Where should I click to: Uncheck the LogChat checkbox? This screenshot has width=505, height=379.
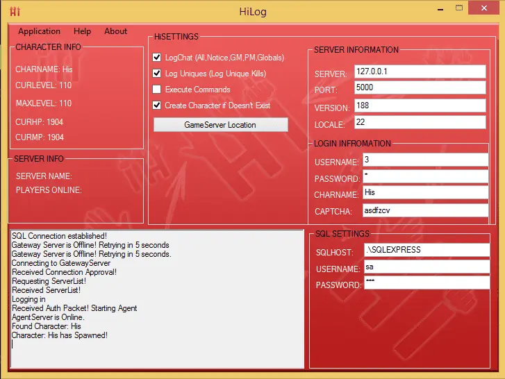(x=157, y=58)
